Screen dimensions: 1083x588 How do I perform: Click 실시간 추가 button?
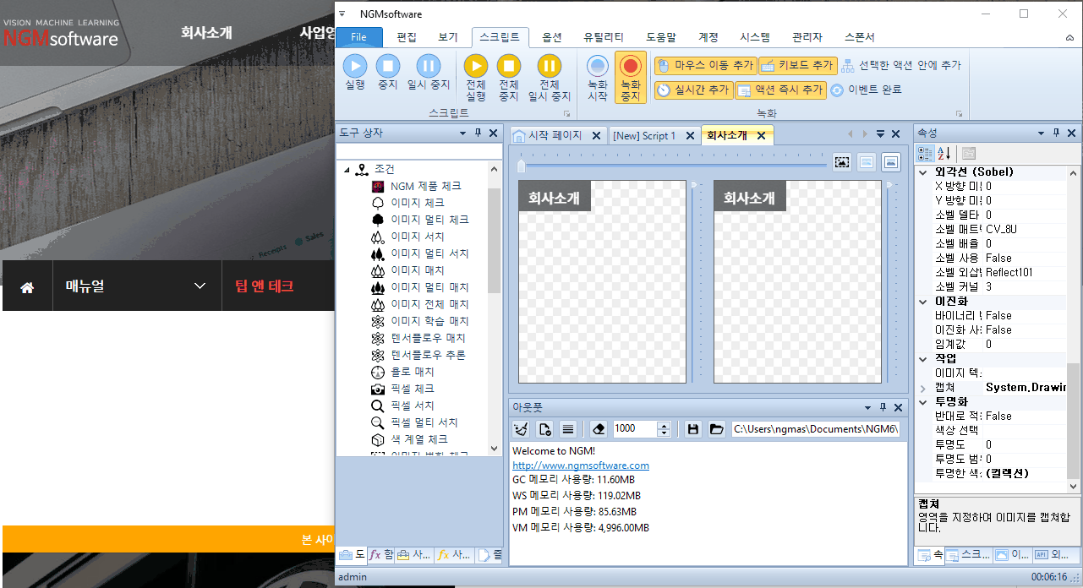693,90
